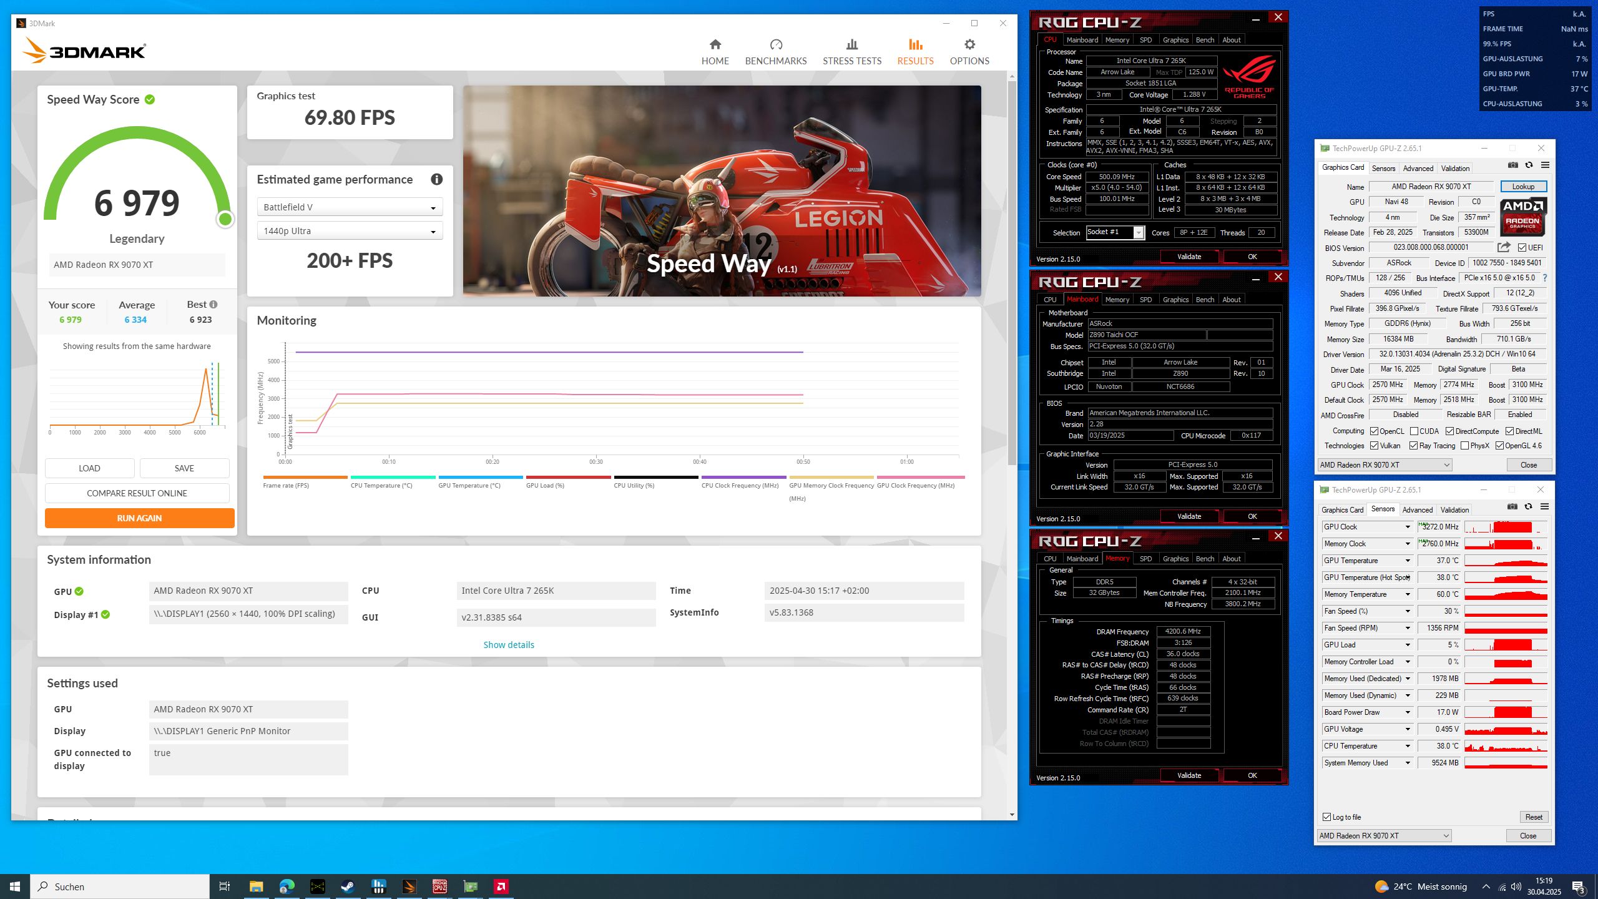Click the GPU Load (%) legend color bar
The image size is (1598, 899).
pos(568,477)
